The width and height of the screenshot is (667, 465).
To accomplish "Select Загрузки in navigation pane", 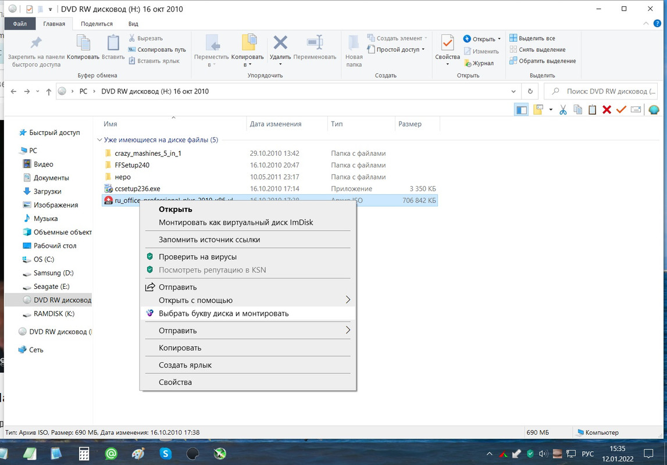I will tap(47, 191).
